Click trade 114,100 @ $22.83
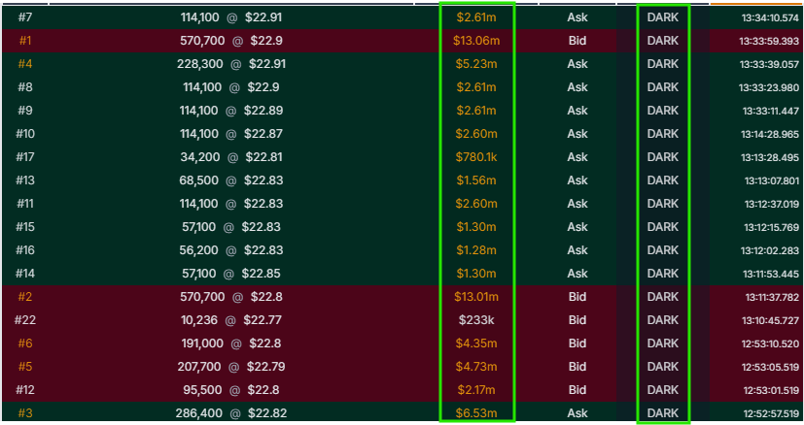The image size is (804, 425). (231, 204)
